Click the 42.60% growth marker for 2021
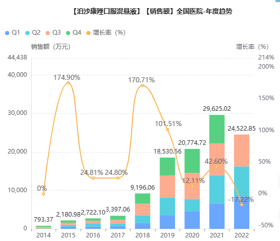This screenshot has height=241, width=280. tap(217, 167)
